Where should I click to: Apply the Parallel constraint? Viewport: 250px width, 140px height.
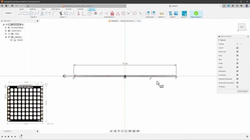point(101,14)
